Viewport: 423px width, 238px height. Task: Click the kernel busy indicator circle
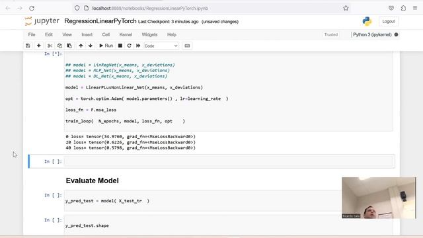click(x=396, y=34)
